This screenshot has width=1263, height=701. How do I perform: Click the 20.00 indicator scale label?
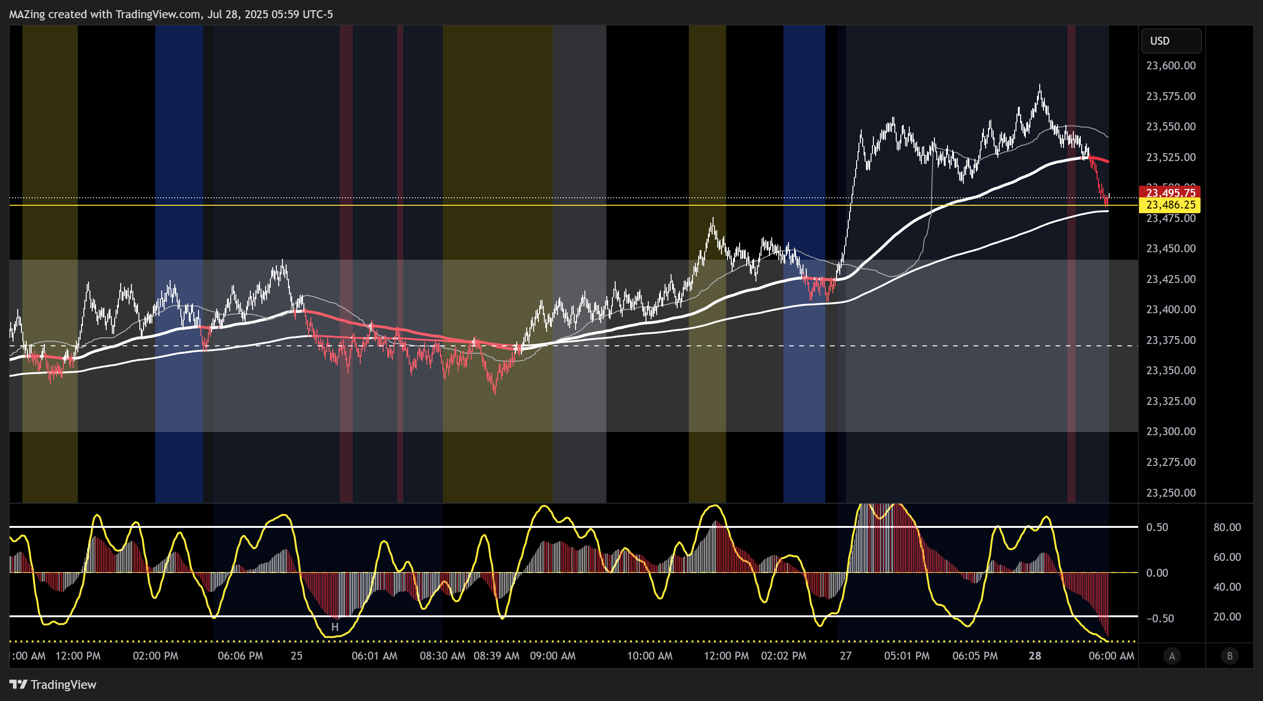point(1227,616)
